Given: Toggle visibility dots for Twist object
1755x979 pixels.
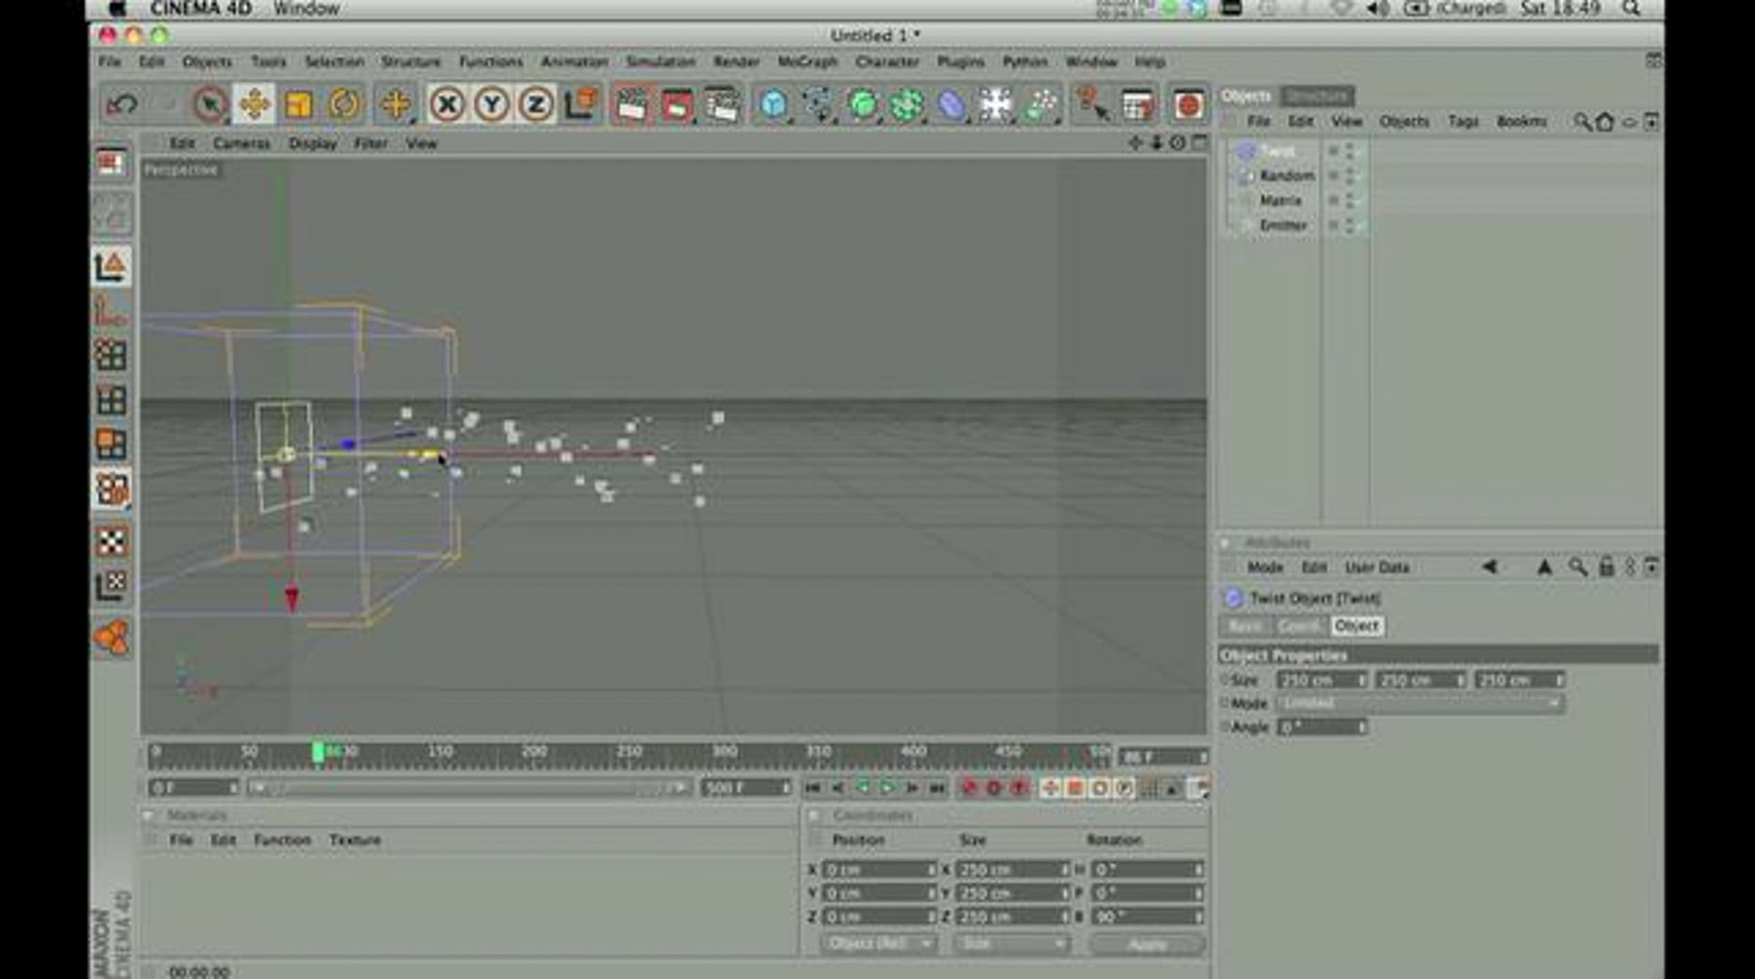Looking at the screenshot, I should tap(1350, 151).
